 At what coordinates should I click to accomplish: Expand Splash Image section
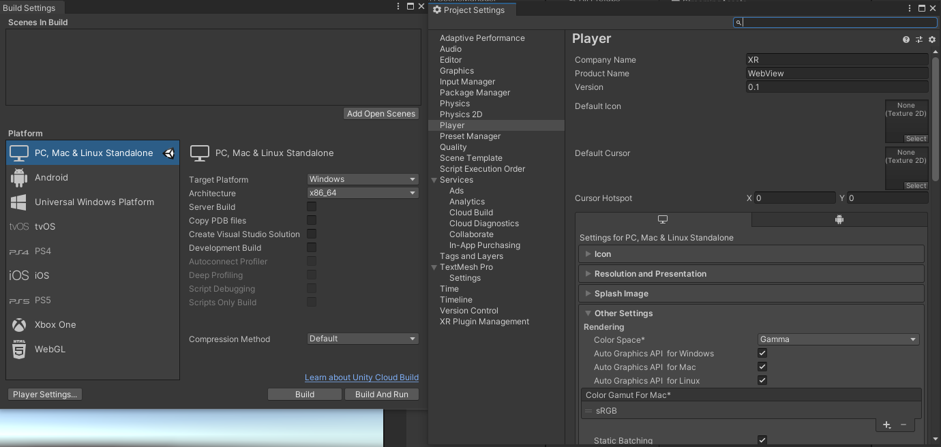751,294
